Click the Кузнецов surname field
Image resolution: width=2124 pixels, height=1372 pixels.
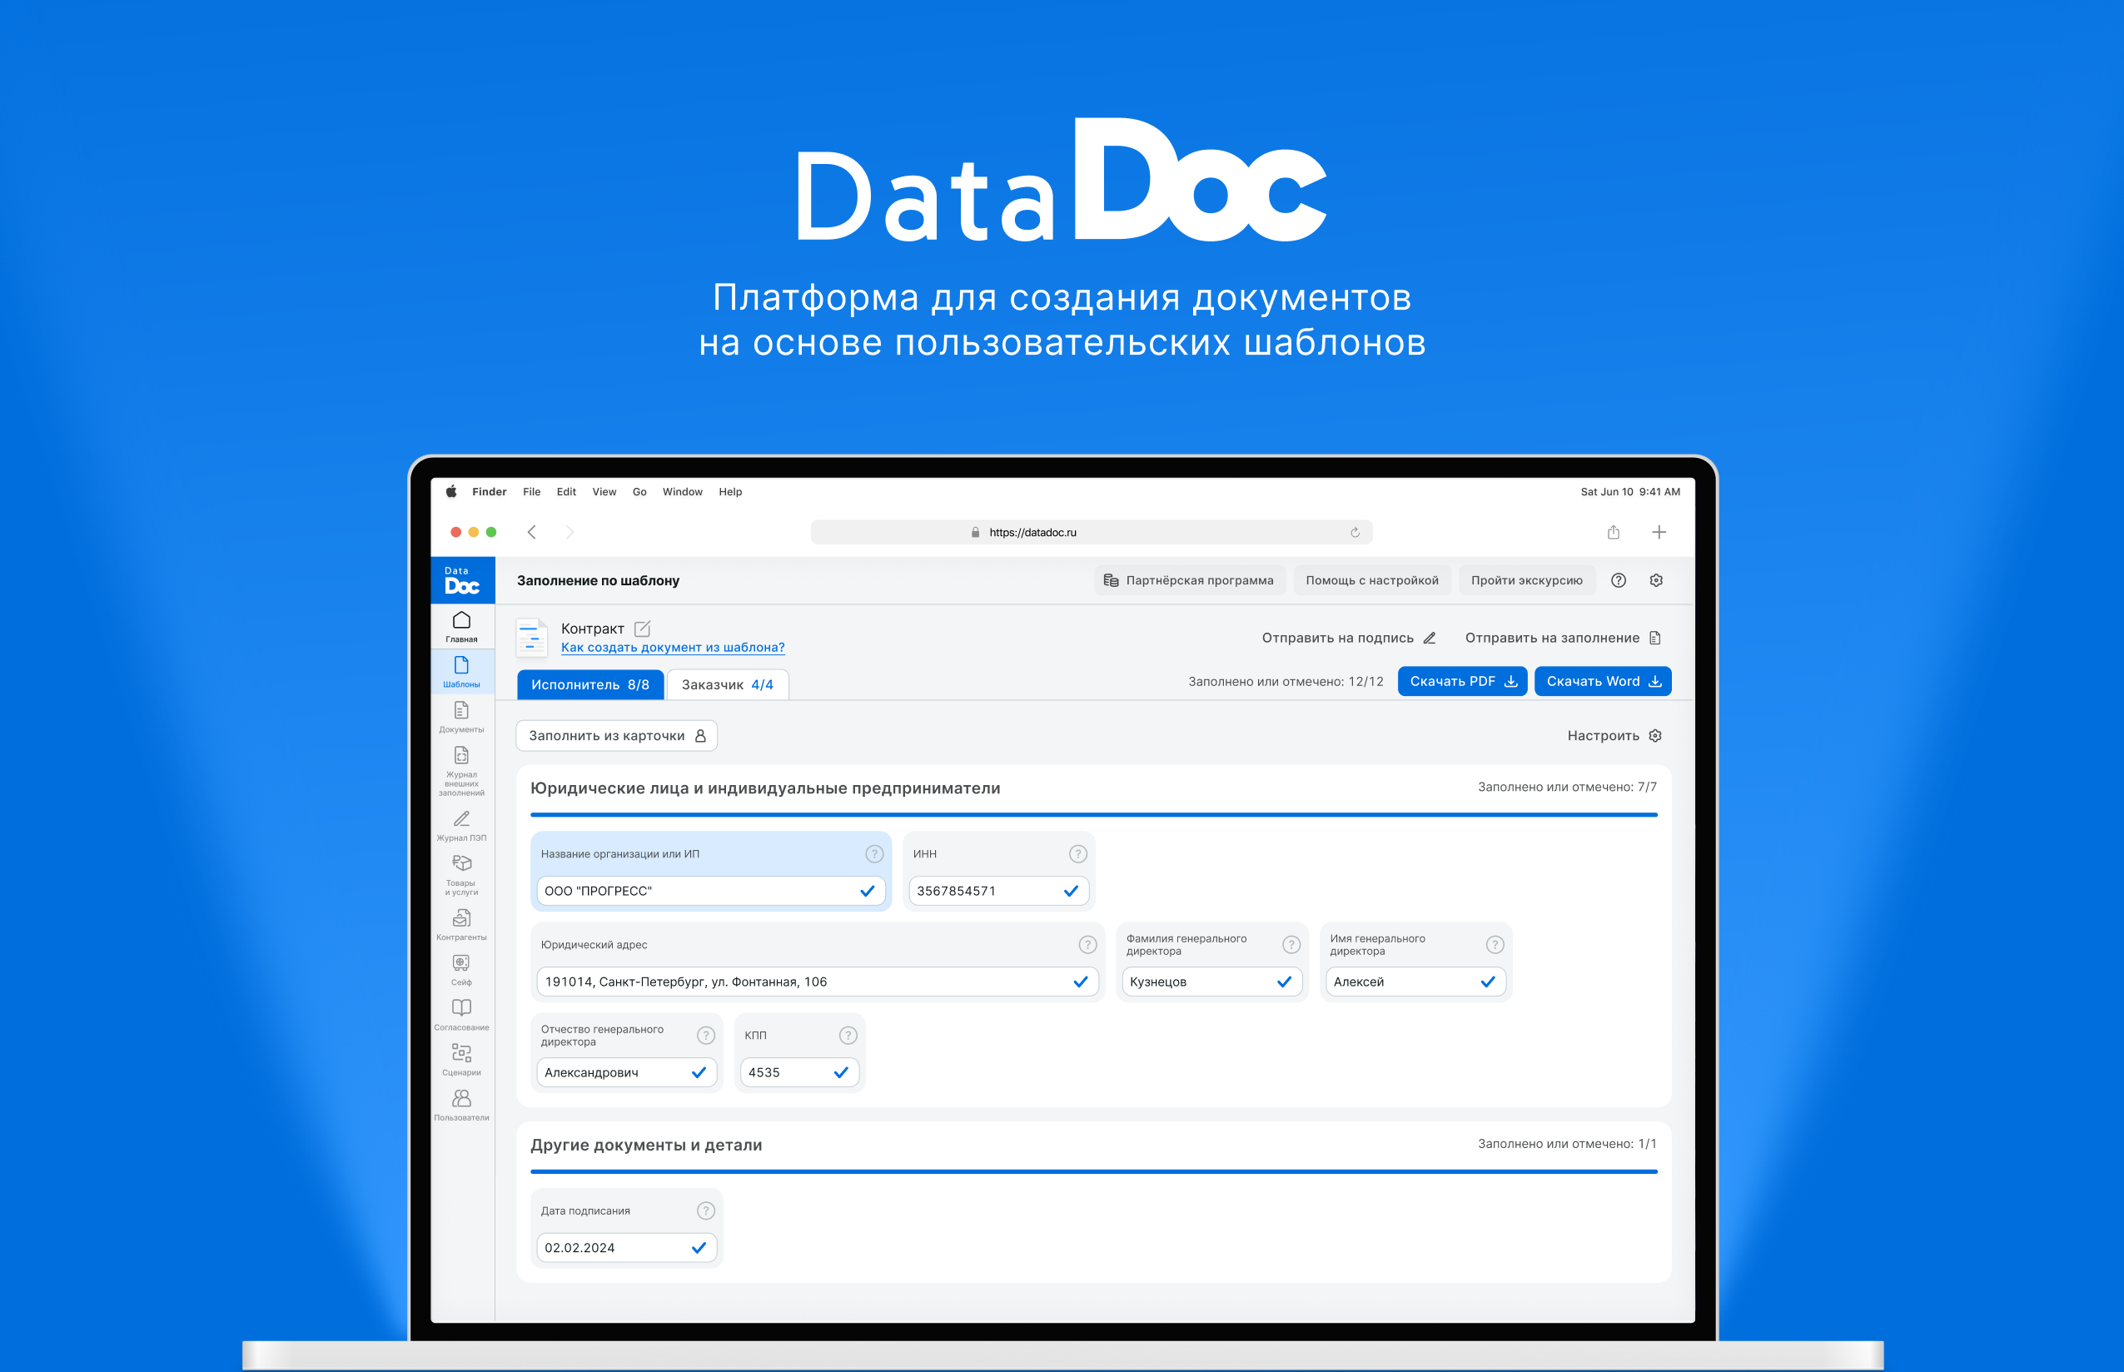[1211, 982]
